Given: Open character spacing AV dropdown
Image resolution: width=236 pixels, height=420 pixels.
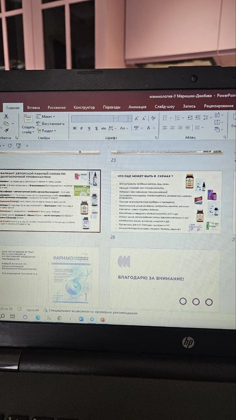Looking at the screenshot, I should 112,128.
